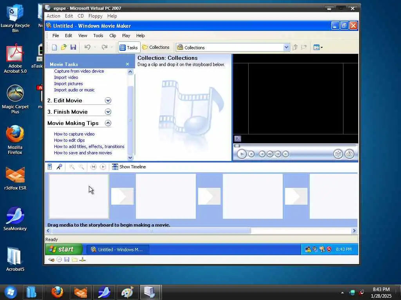Click the Take Picture camera icon
This screenshot has width=401, height=300.
coord(349,154)
